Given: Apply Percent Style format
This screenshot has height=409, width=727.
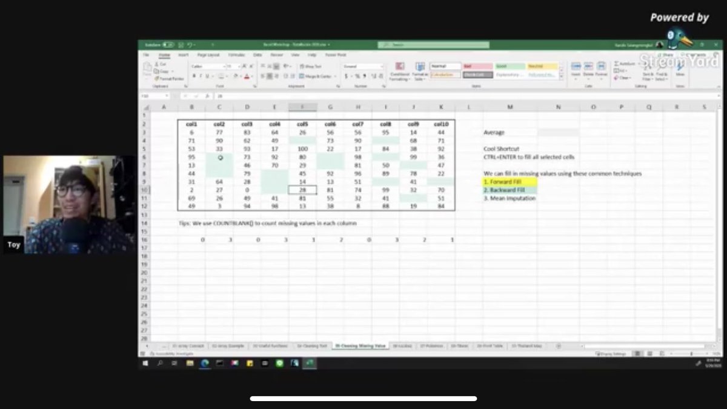Looking at the screenshot, I should point(357,76).
